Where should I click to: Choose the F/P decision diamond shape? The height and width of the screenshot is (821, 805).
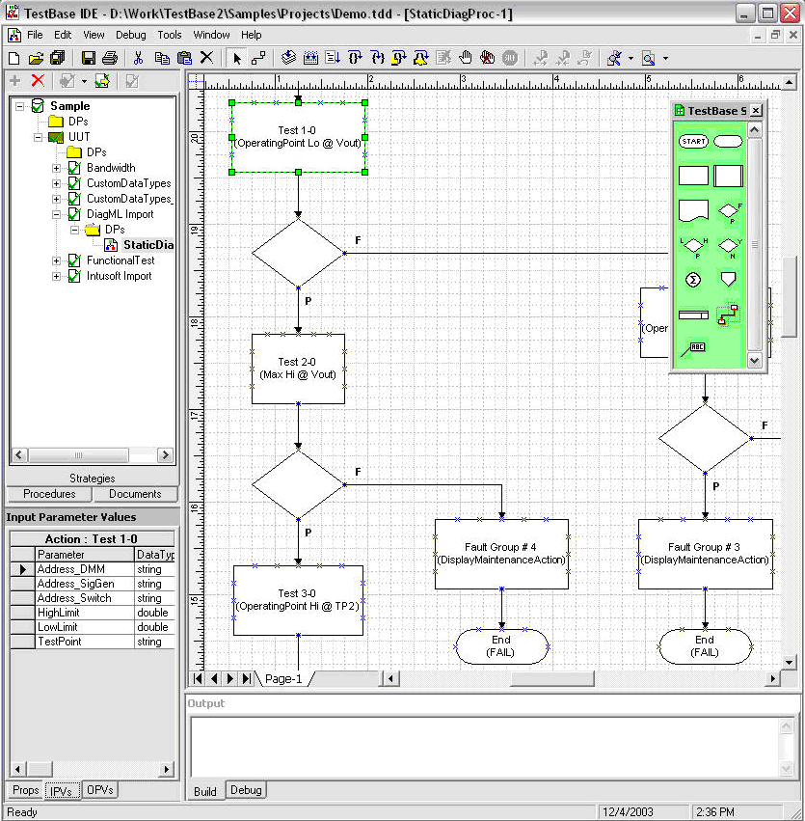pos(730,210)
